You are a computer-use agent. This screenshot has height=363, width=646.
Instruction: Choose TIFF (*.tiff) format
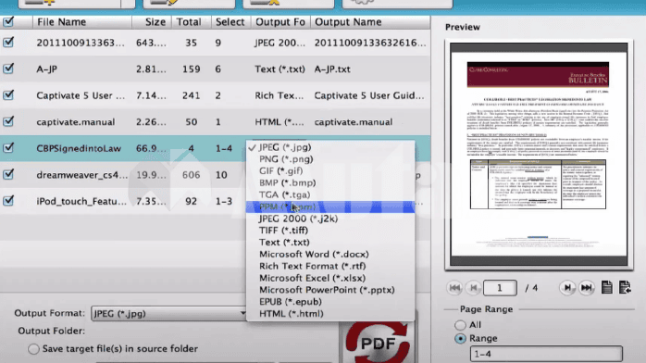pos(330,231)
